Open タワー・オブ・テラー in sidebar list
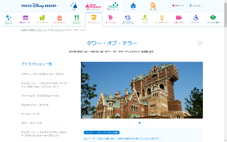Image resolution: width=227 pixels, height=142 pixels. click(x=32, y=123)
